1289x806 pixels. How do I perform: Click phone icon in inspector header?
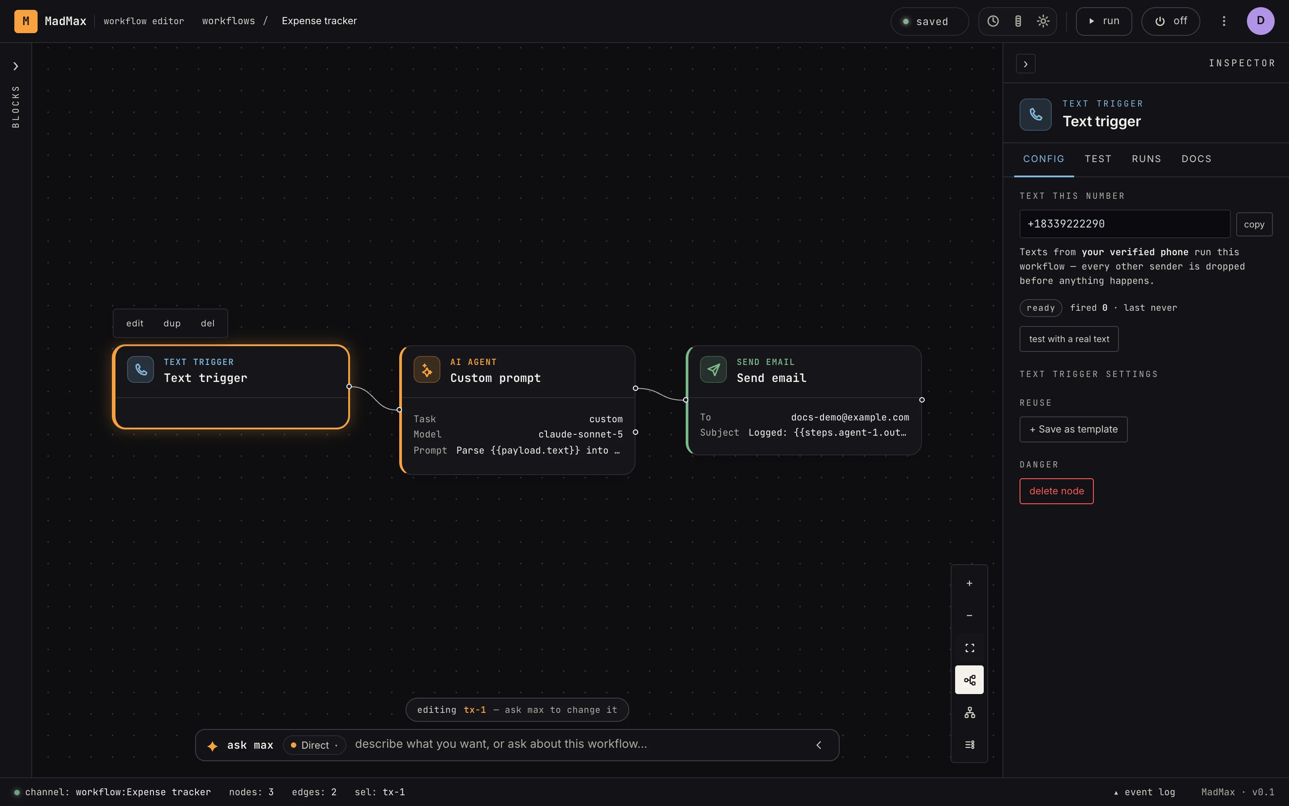tap(1036, 115)
